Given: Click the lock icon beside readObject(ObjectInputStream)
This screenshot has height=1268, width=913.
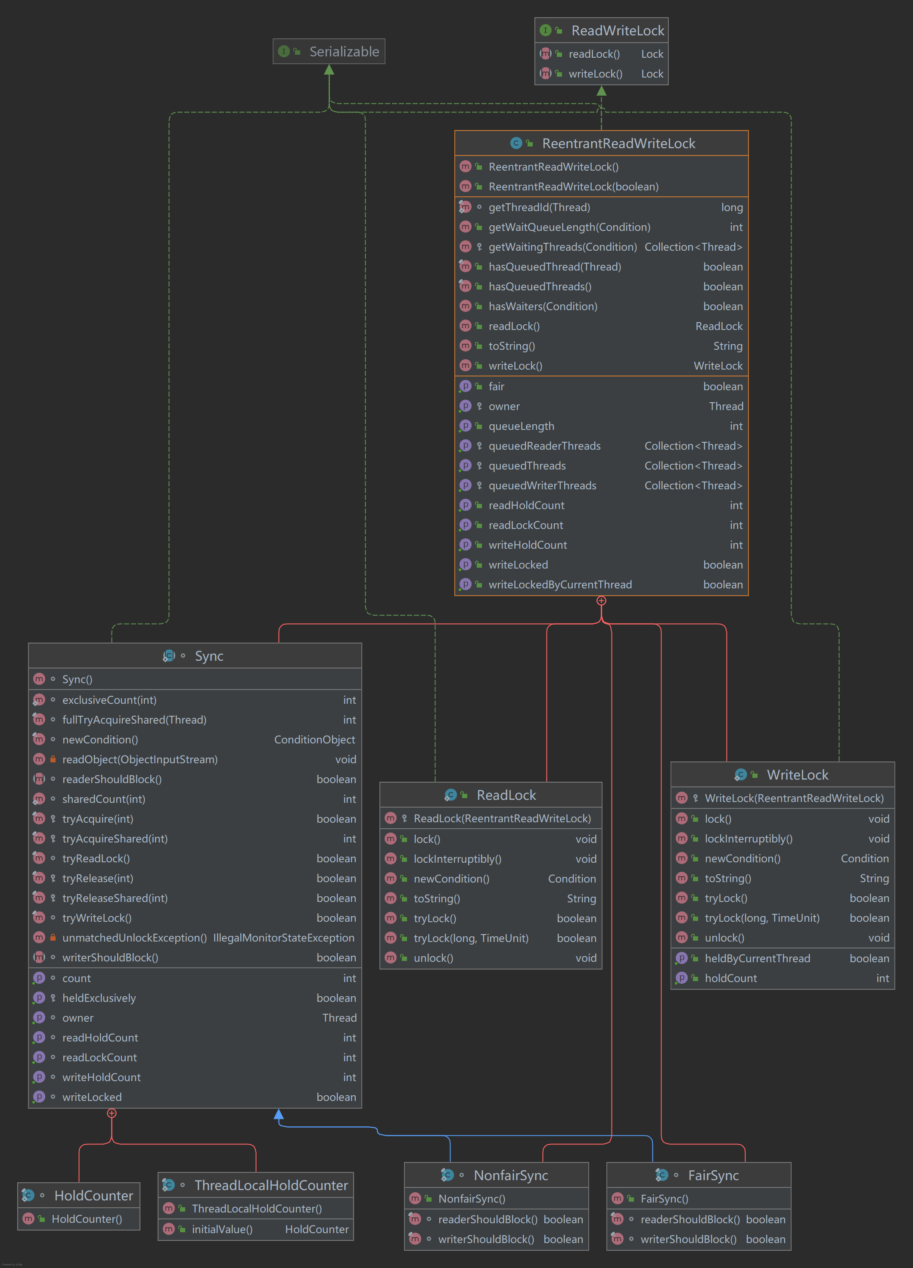Looking at the screenshot, I should pyautogui.click(x=53, y=759).
